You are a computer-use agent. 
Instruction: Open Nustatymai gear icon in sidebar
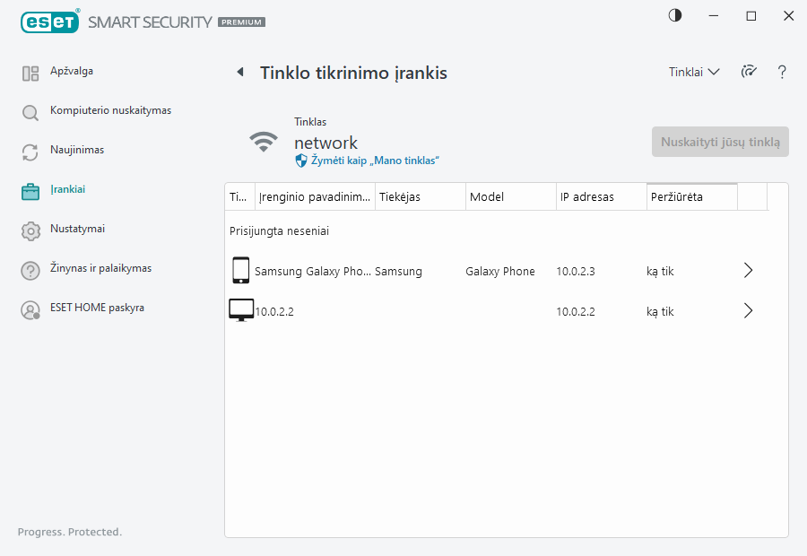tap(30, 230)
